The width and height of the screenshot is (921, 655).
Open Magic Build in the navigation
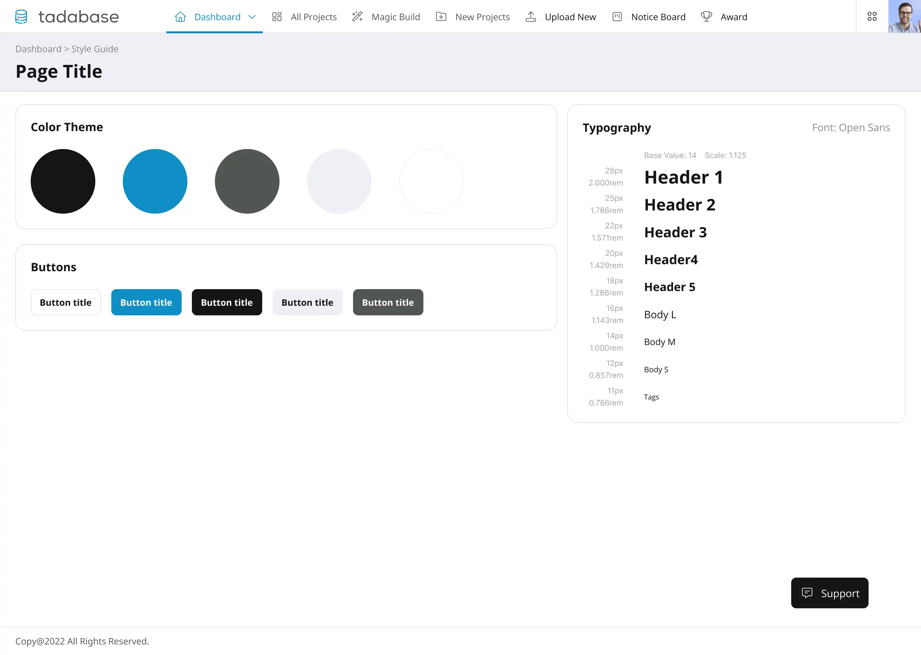coord(386,17)
